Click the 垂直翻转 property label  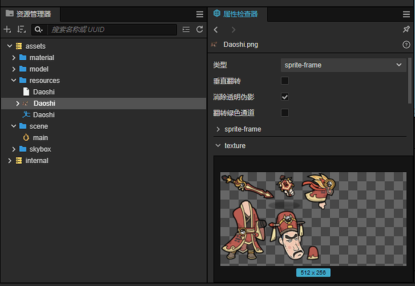[x=227, y=81]
